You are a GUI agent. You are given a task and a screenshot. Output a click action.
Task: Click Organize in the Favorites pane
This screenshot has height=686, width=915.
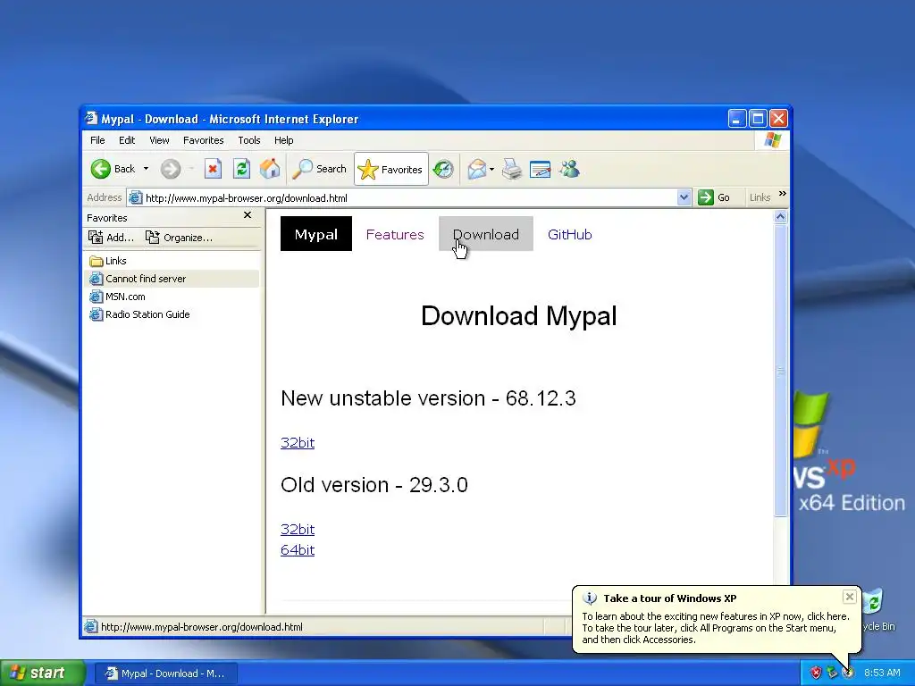[x=179, y=238]
